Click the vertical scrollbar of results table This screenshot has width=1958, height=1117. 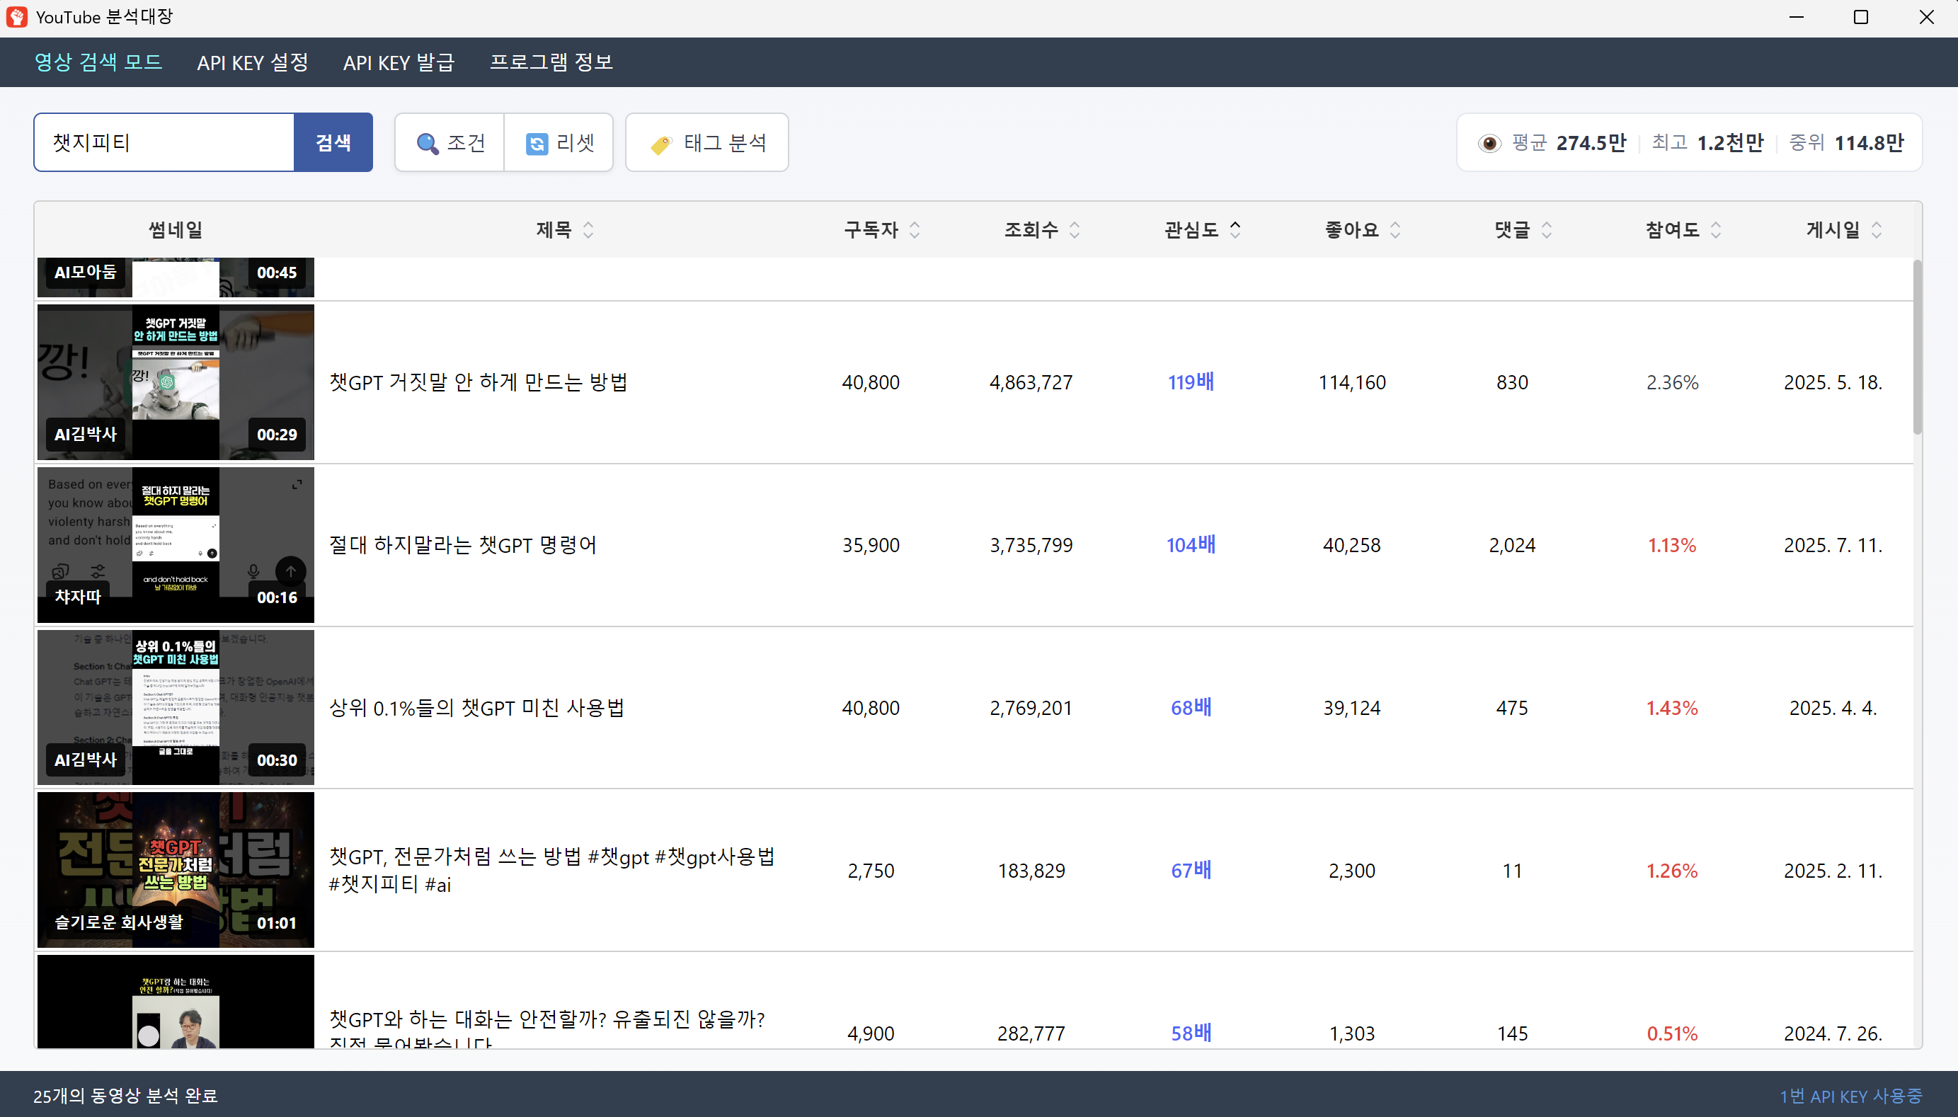[x=1916, y=347]
